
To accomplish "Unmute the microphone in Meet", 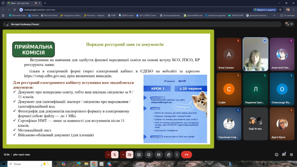I will point(115,155).
